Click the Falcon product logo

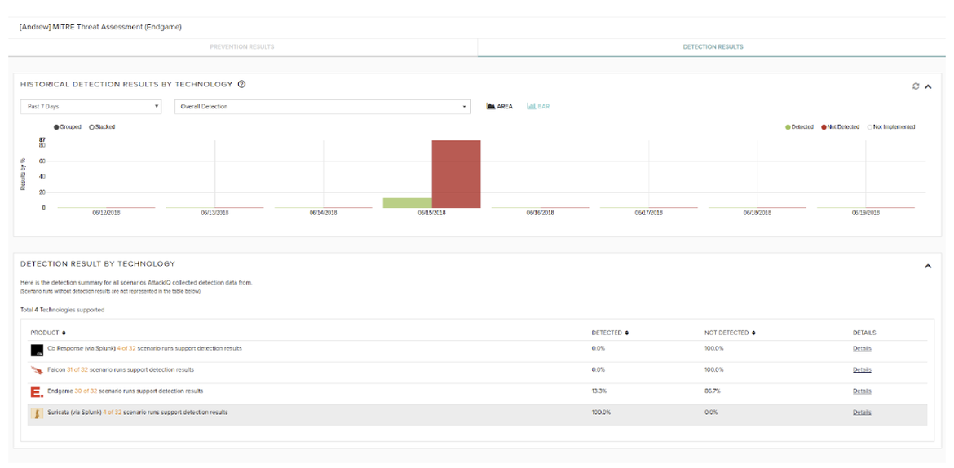(x=37, y=371)
